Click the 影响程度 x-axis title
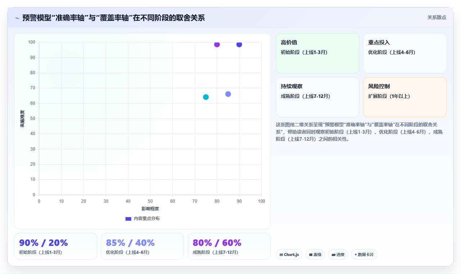The width and height of the screenshot is (461, 274). point(150,208)
